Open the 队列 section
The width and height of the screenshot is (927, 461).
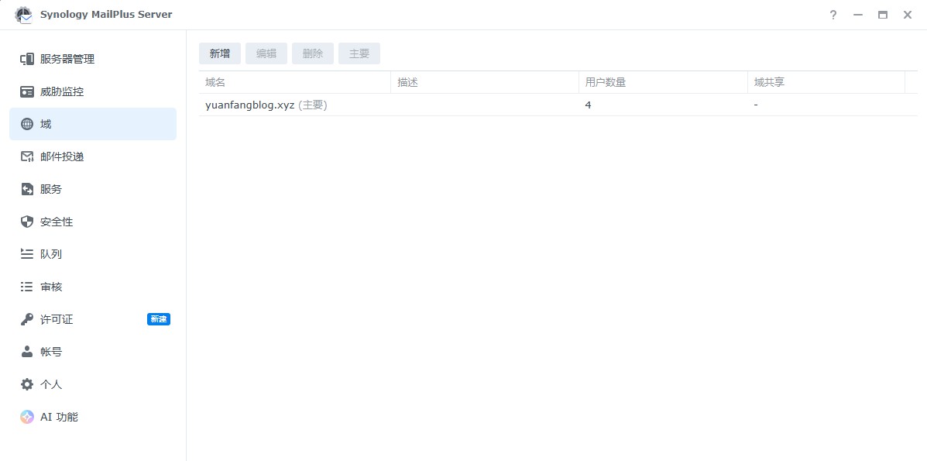pos(93,254)
